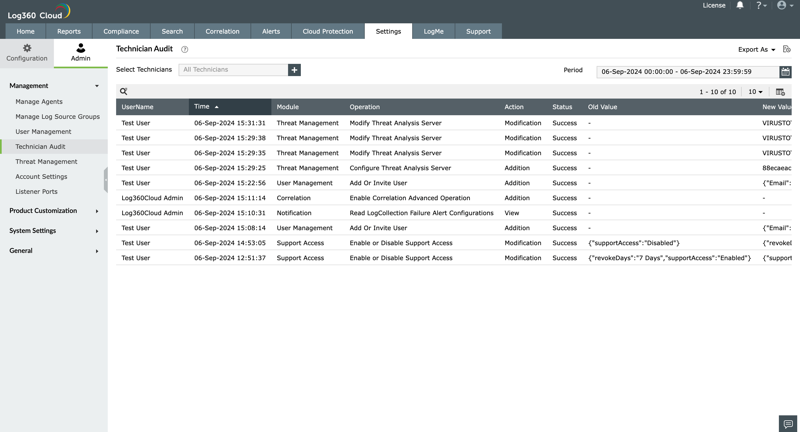This screenshot has width=800, height=432.
Task: Click the table search filter icon
Action: click(x=124, y=91)
